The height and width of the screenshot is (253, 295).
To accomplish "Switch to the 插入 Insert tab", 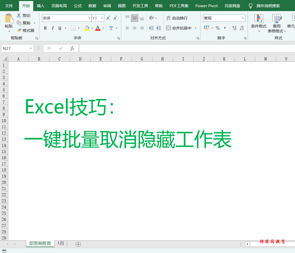I will 40,6.
